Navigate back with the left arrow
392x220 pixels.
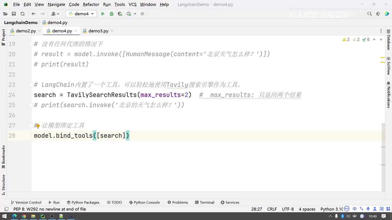click(34, 14)
